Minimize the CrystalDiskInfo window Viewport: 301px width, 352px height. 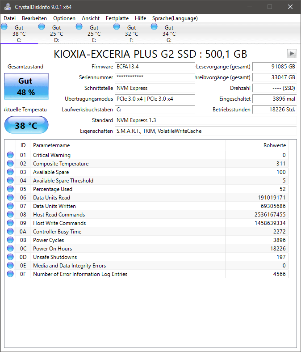tap(250, 7)
